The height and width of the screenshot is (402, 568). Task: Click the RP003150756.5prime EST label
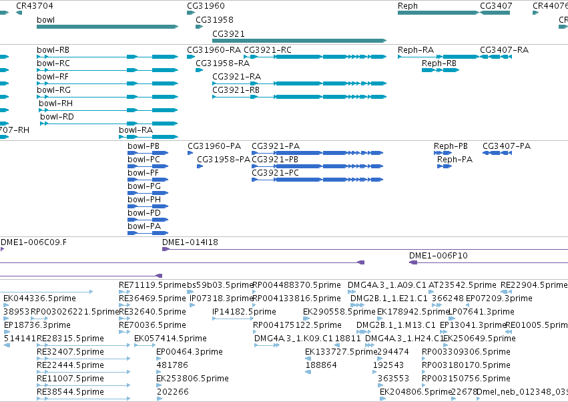pyautogui.click(x=466, y=379)
